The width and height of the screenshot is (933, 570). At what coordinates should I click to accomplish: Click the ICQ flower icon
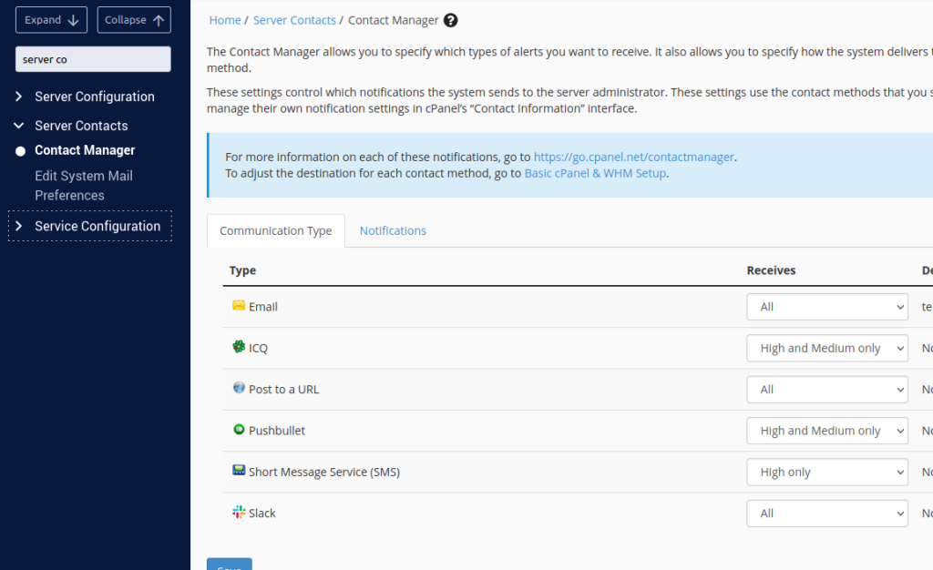239,347
